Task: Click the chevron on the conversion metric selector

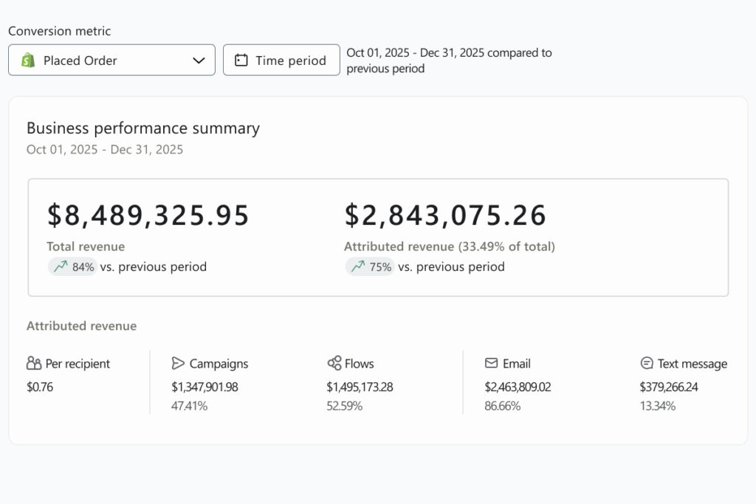Action: point(199,60)
